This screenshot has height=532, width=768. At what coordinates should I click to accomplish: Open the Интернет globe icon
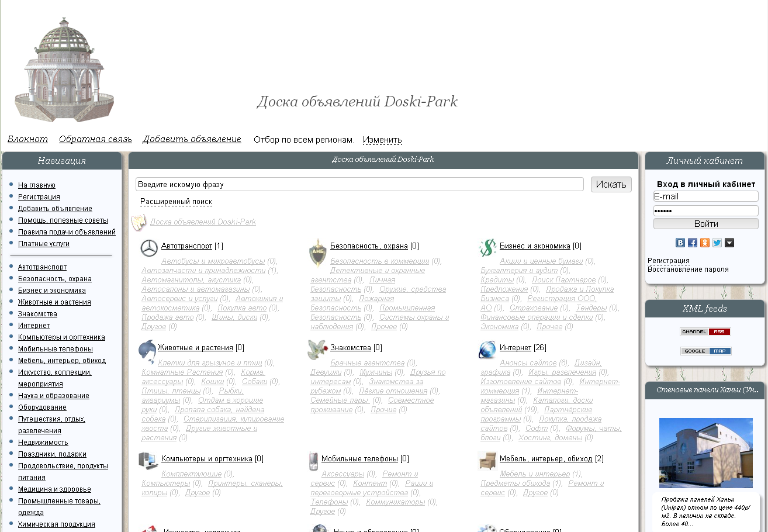[487, 350]
